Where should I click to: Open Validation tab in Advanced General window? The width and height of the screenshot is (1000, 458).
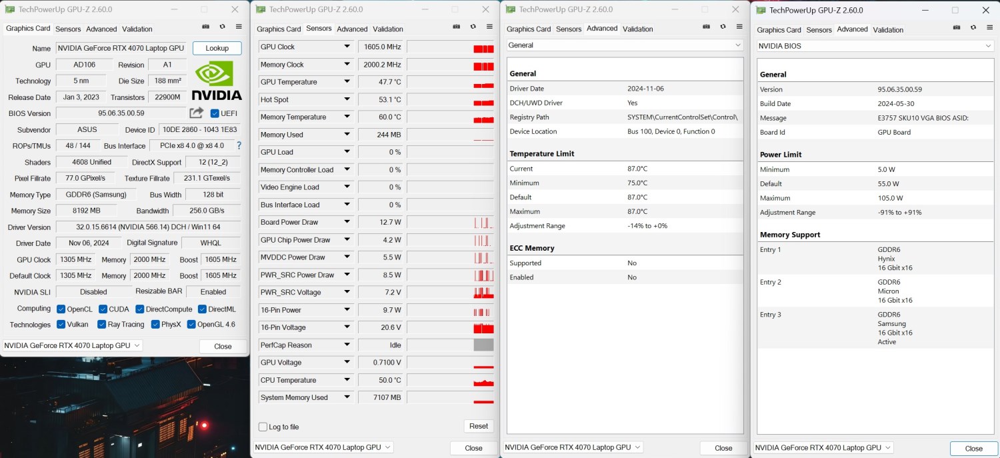(637, 29)
